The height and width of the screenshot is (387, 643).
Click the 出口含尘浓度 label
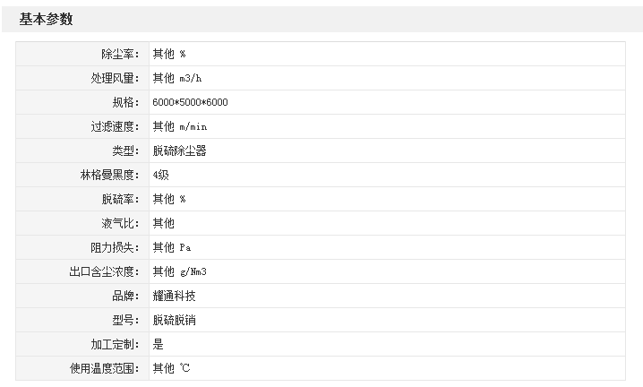point(105,271)
